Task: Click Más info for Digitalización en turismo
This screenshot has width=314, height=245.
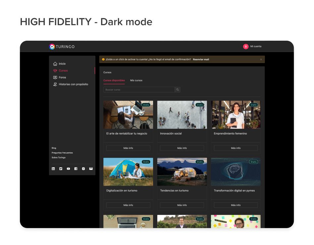Action: pos(128,205)
